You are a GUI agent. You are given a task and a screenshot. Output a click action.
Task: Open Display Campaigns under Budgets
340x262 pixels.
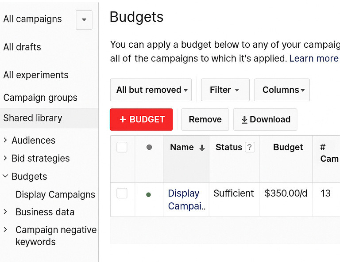pos(55,194)
